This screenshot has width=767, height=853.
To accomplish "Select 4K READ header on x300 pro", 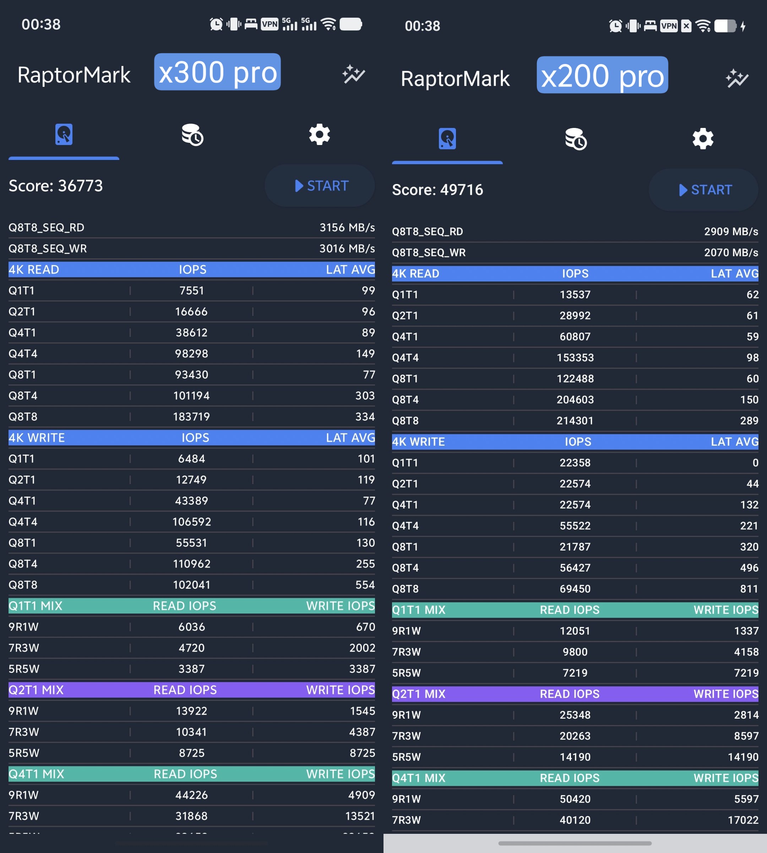I will point(191,269).
